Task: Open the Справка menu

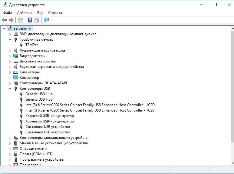Action: coord(55,13)
